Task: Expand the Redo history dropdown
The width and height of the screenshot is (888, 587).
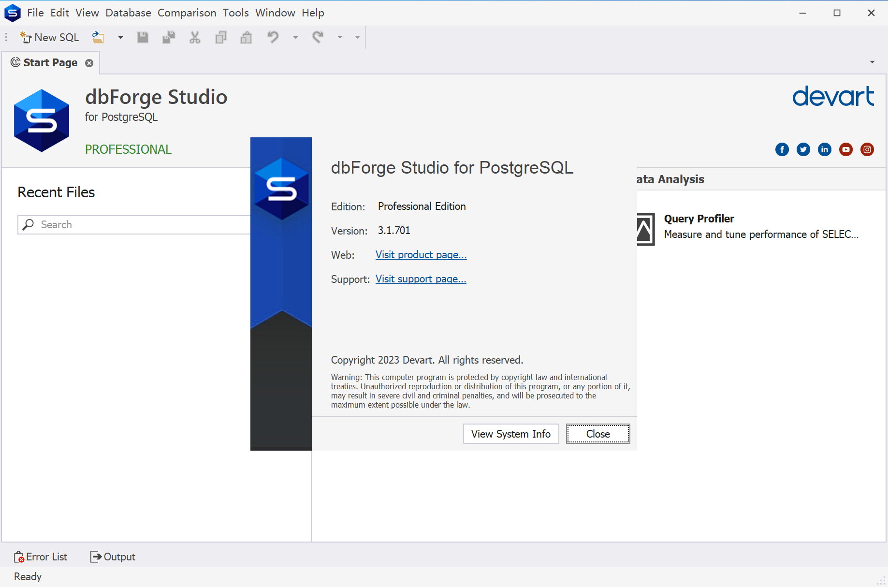Action: pyautogui.click(x=340, y=37)
